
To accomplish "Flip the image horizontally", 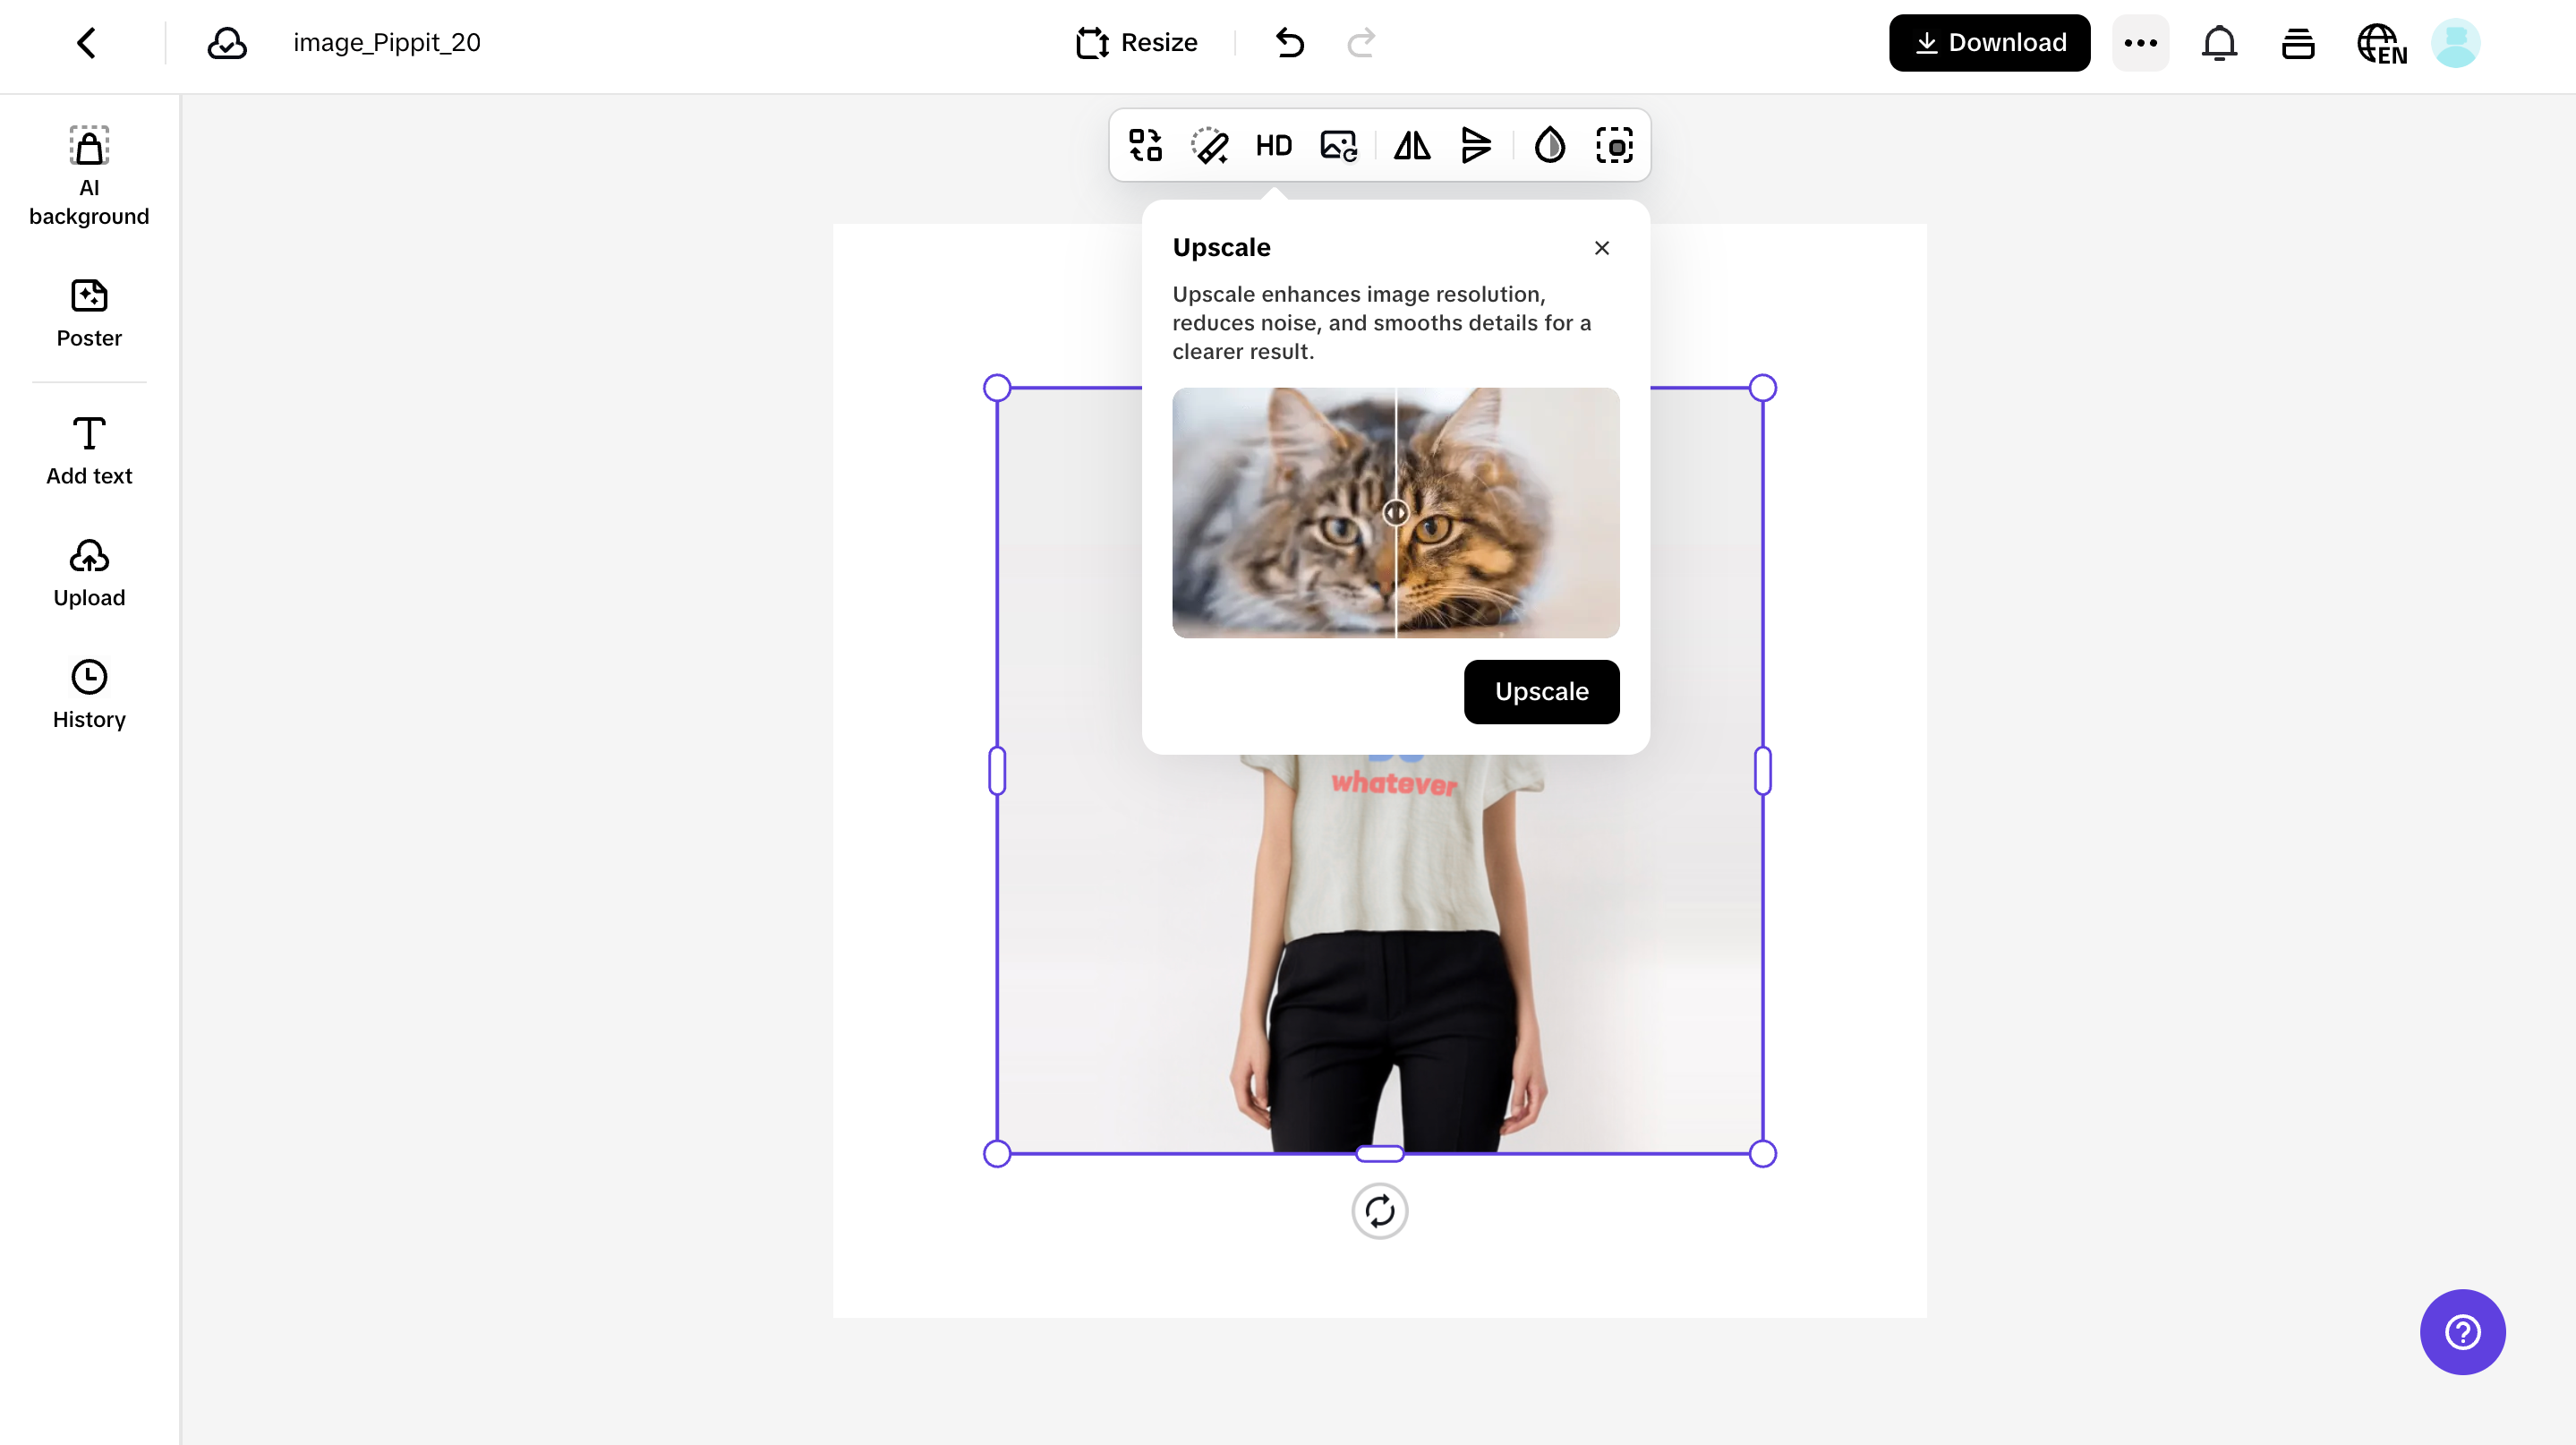I will point(1411,145).
